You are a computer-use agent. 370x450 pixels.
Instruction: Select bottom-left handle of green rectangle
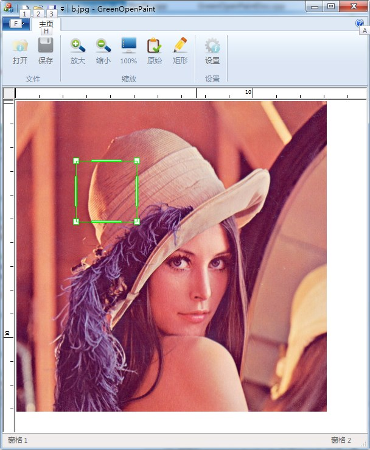click(76, 222)
